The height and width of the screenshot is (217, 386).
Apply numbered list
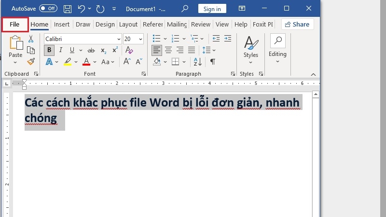(x=175, y=39)
